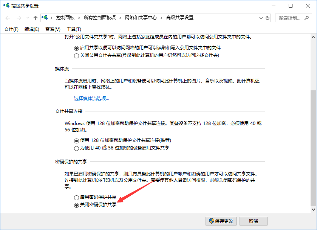Open the 文件(F) menu
The height and width of the screenshot is (230, 317).
11,29
